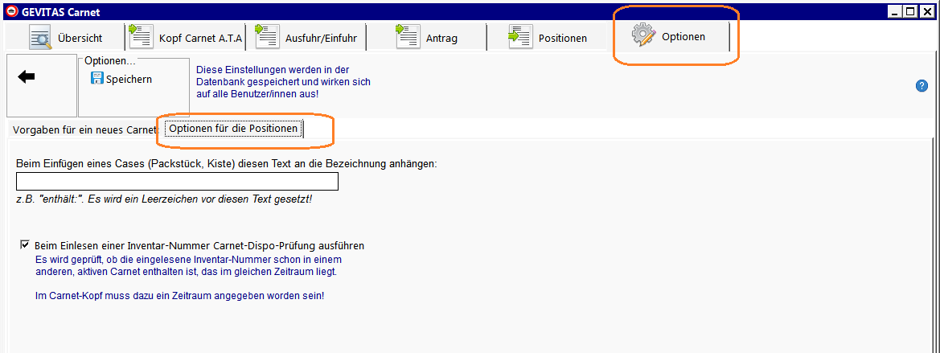Viewport: 940px width, 353px height.
Task: Click the Ausfuhr/Einfuhr list icon
Action: tap(266, 36)
